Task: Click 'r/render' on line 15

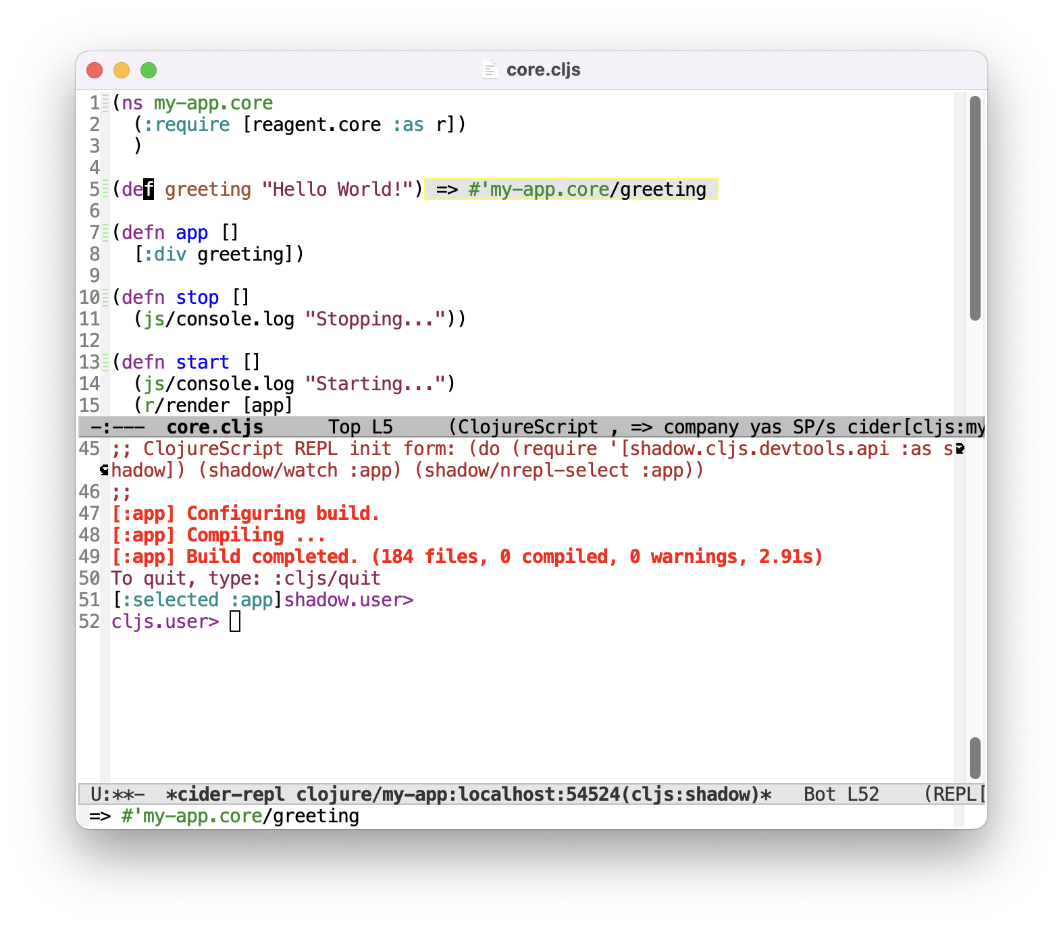Action: click(186, 405)
